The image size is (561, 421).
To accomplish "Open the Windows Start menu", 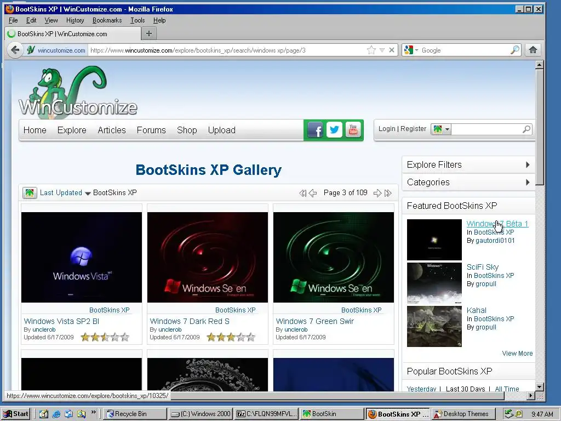I will click(x=16, y=414).
